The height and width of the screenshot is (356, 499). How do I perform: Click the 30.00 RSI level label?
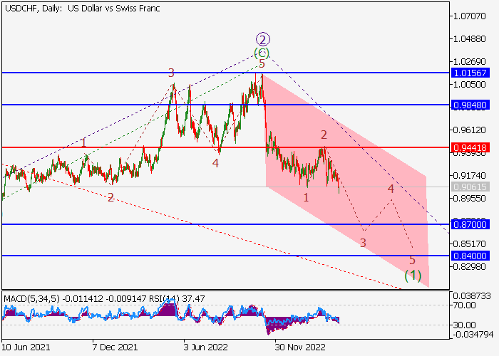[463, 325]
